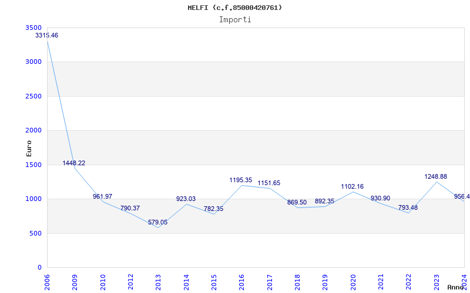The height and width of the screenshot is (293, 470).
Task: Click the x-axis year 2020
Action: click(x=353, y=282)
